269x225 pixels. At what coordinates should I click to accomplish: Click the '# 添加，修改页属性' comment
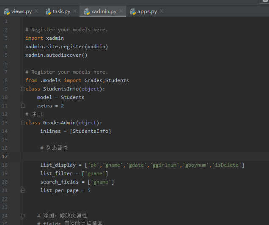coord(62,215)
